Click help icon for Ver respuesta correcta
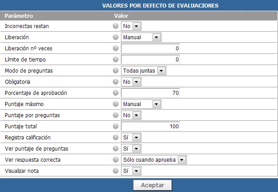 [x=115, y=159]
